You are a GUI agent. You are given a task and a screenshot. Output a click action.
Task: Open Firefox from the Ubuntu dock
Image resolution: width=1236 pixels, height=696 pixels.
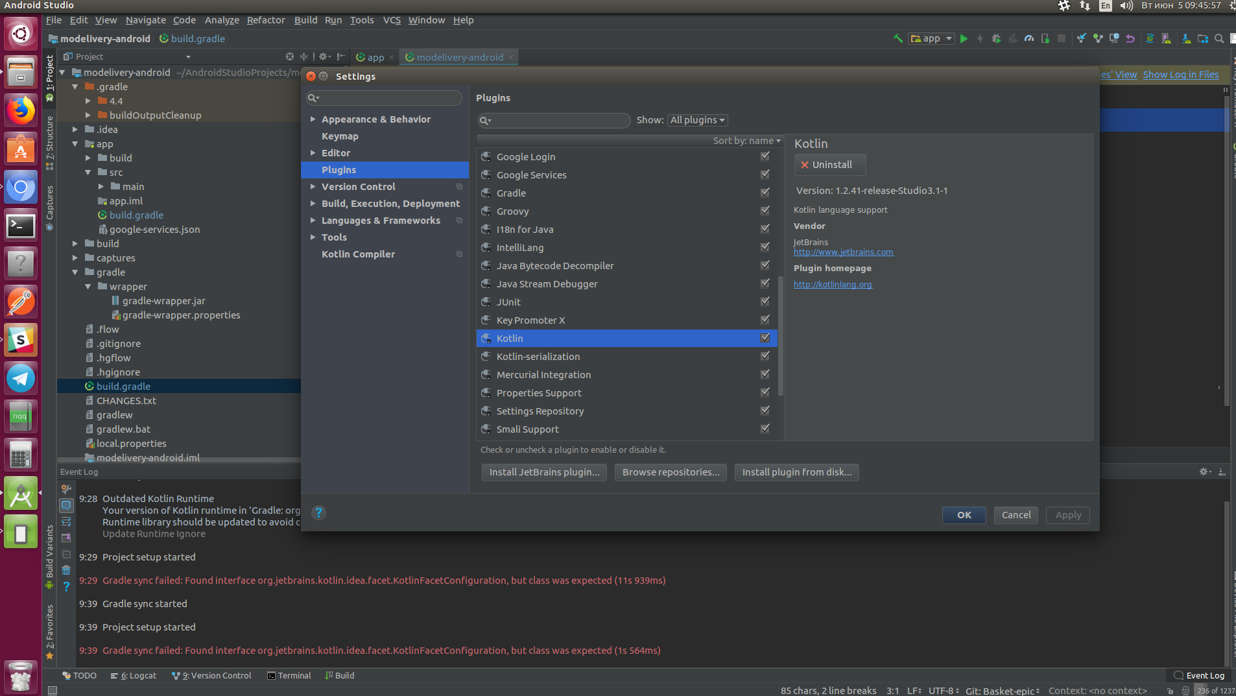(21, 110)
